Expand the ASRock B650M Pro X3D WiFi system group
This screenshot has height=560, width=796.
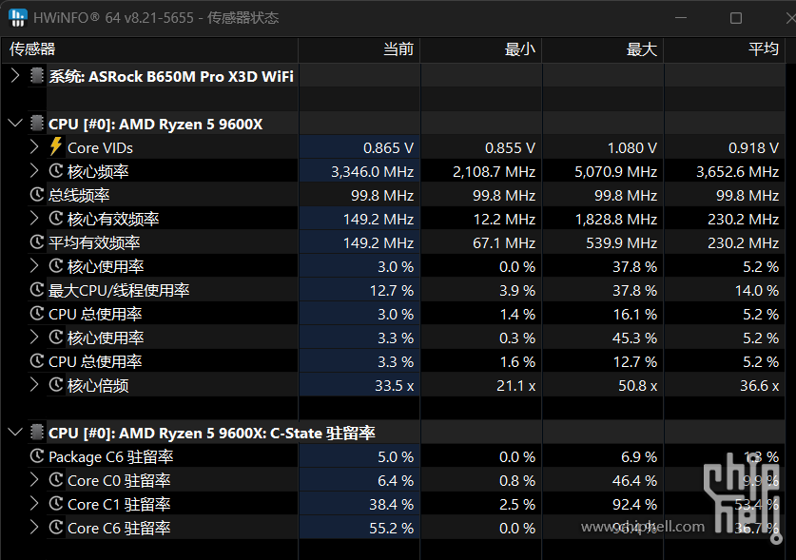[15, 76]
